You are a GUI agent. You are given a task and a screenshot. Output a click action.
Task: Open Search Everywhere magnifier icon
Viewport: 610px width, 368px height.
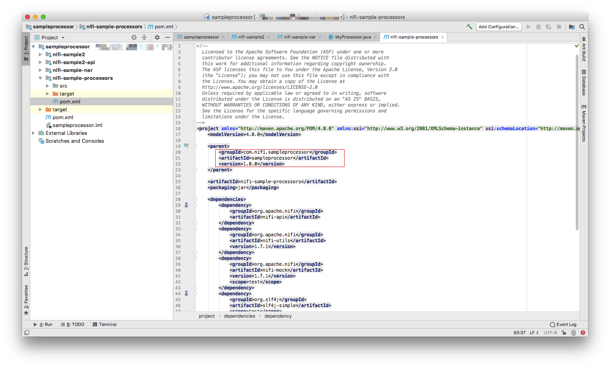click(x=582, y=27)
